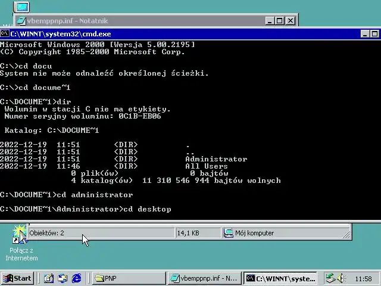Switch to vbemppnp.inf Notatnik taskbar button

(204, 278)
